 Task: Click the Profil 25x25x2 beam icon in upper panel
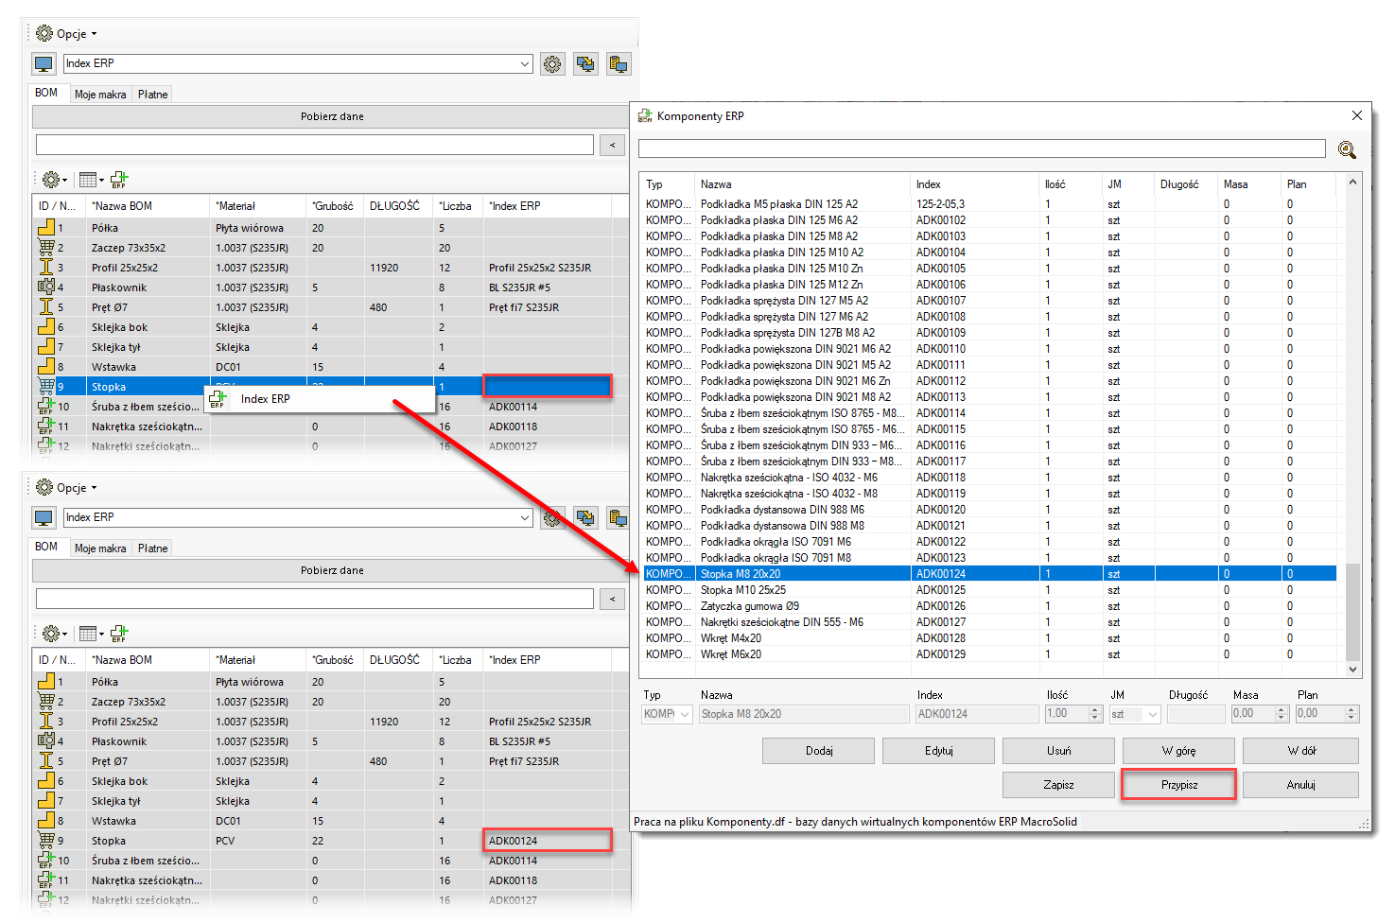46,268
